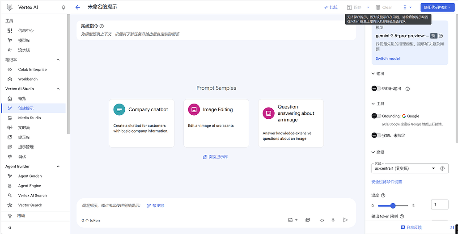Click the 提示库 icon in sidebar
Image resolution: width=458 pixels, height=234 pixels.
tap(10, 137)
